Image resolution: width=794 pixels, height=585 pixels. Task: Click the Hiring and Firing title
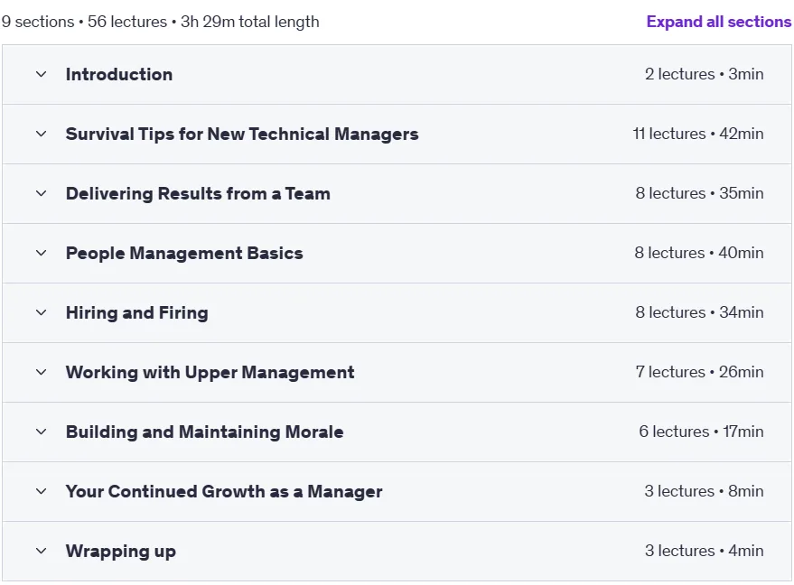pyautogui.click(x=136, y=312)
